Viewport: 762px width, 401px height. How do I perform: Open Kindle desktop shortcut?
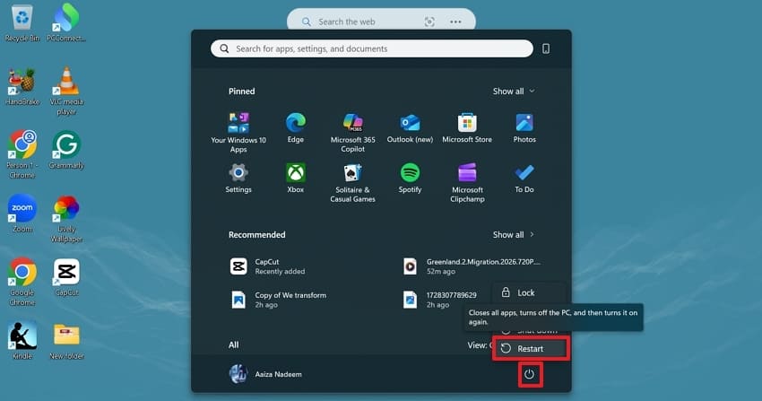22,340
